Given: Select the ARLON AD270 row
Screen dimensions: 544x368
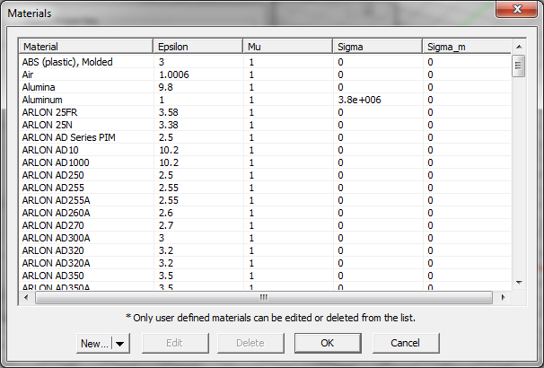Looking at the screenshot, I should click(265, 225).
